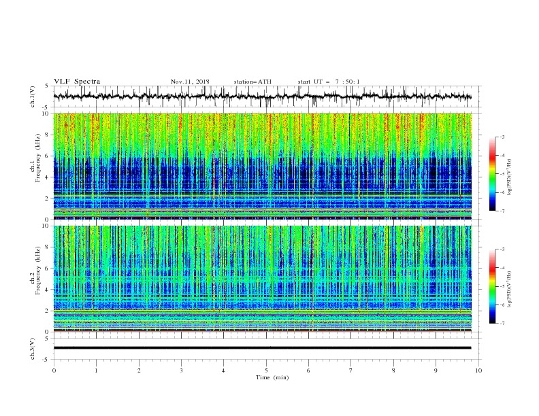Click the "2" kHz tick on ch.2 spectrogram
Viewport: 539px width, 416px height.
[x=47, y=311]
